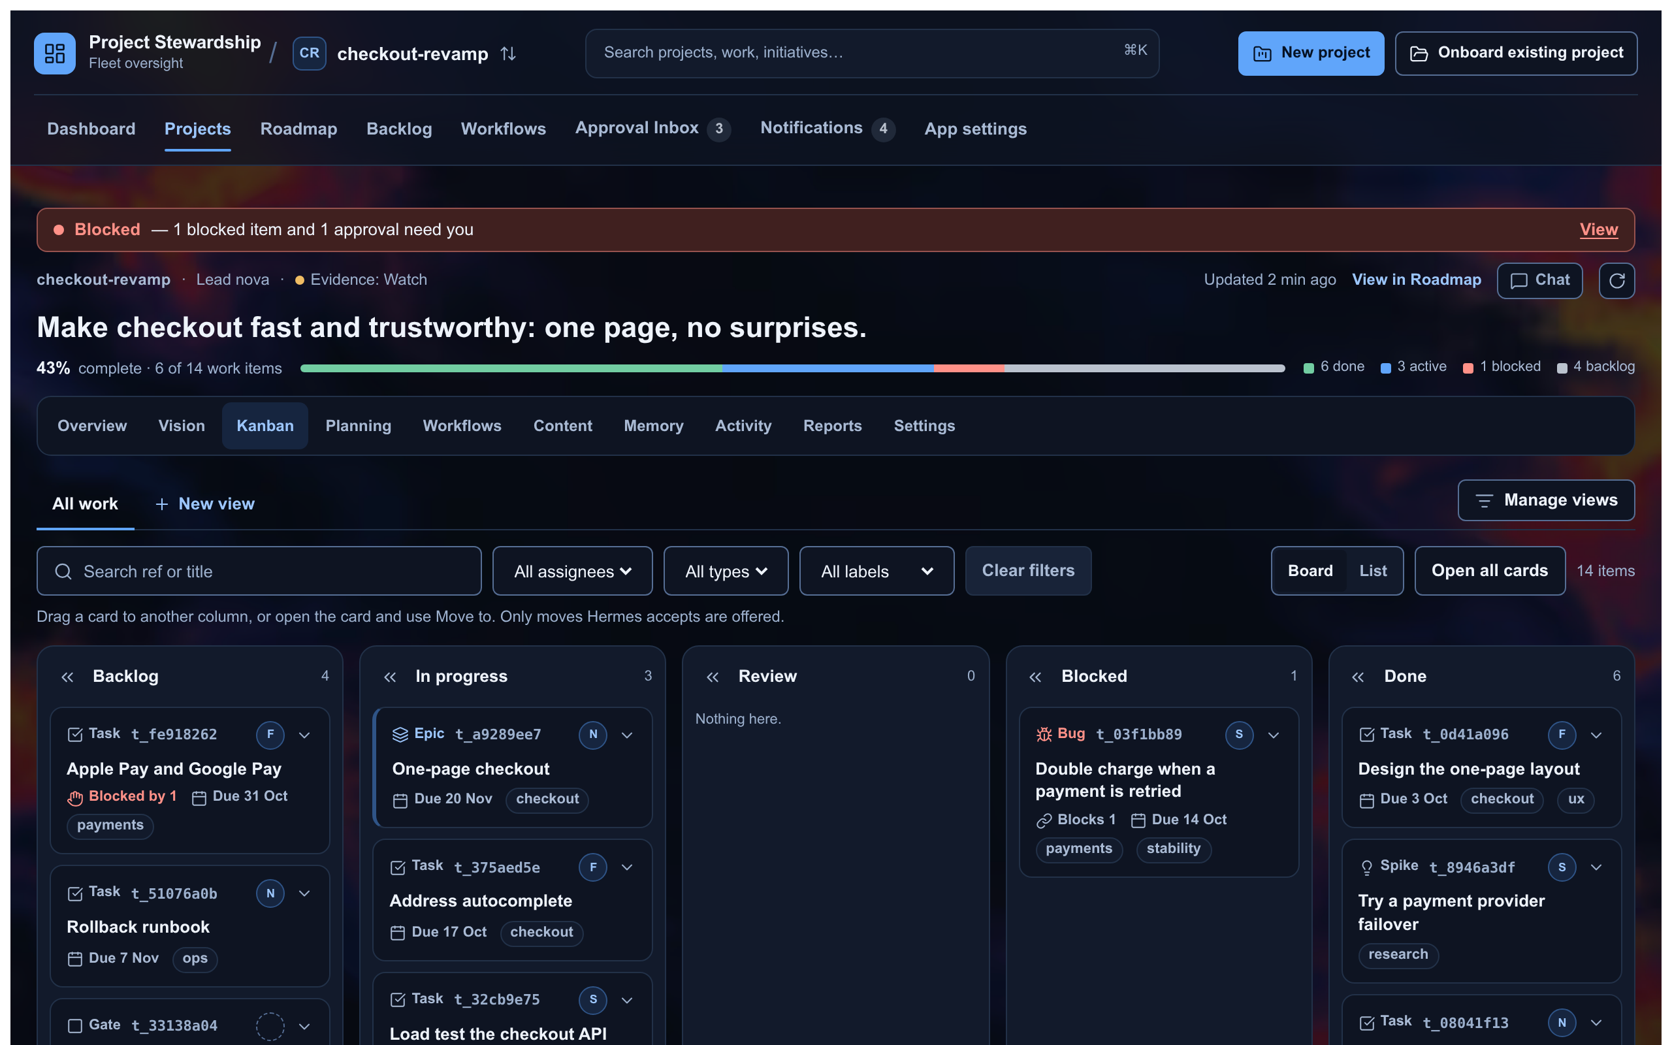Collapse the Blocked column
This screenshot has width=1672, height=1045.
1035,677
